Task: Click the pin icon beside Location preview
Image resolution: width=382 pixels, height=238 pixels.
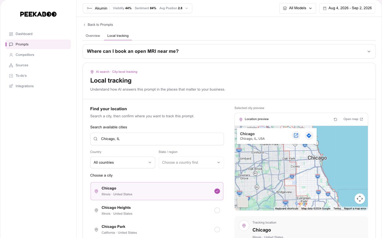Action: tap(241, 119)
